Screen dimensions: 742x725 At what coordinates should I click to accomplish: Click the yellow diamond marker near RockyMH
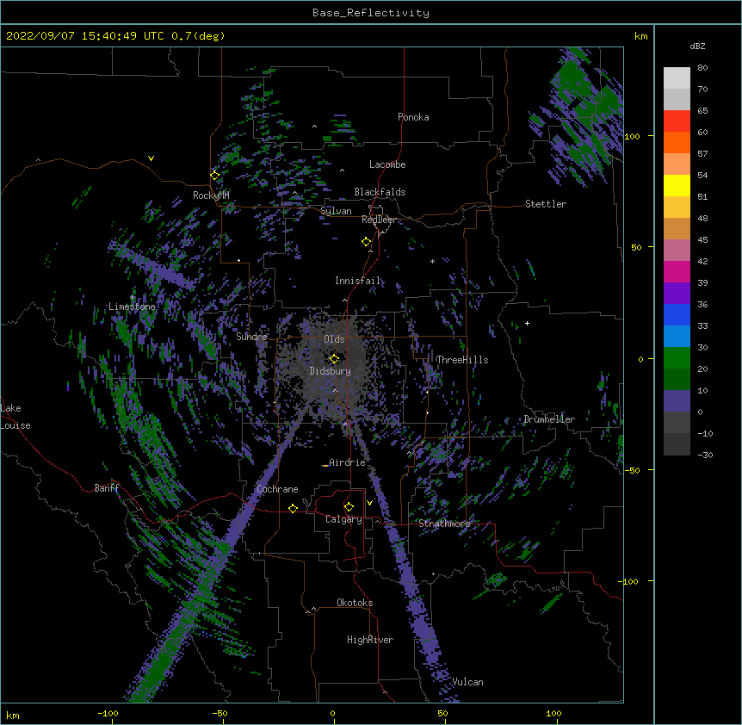coord(214,176)
